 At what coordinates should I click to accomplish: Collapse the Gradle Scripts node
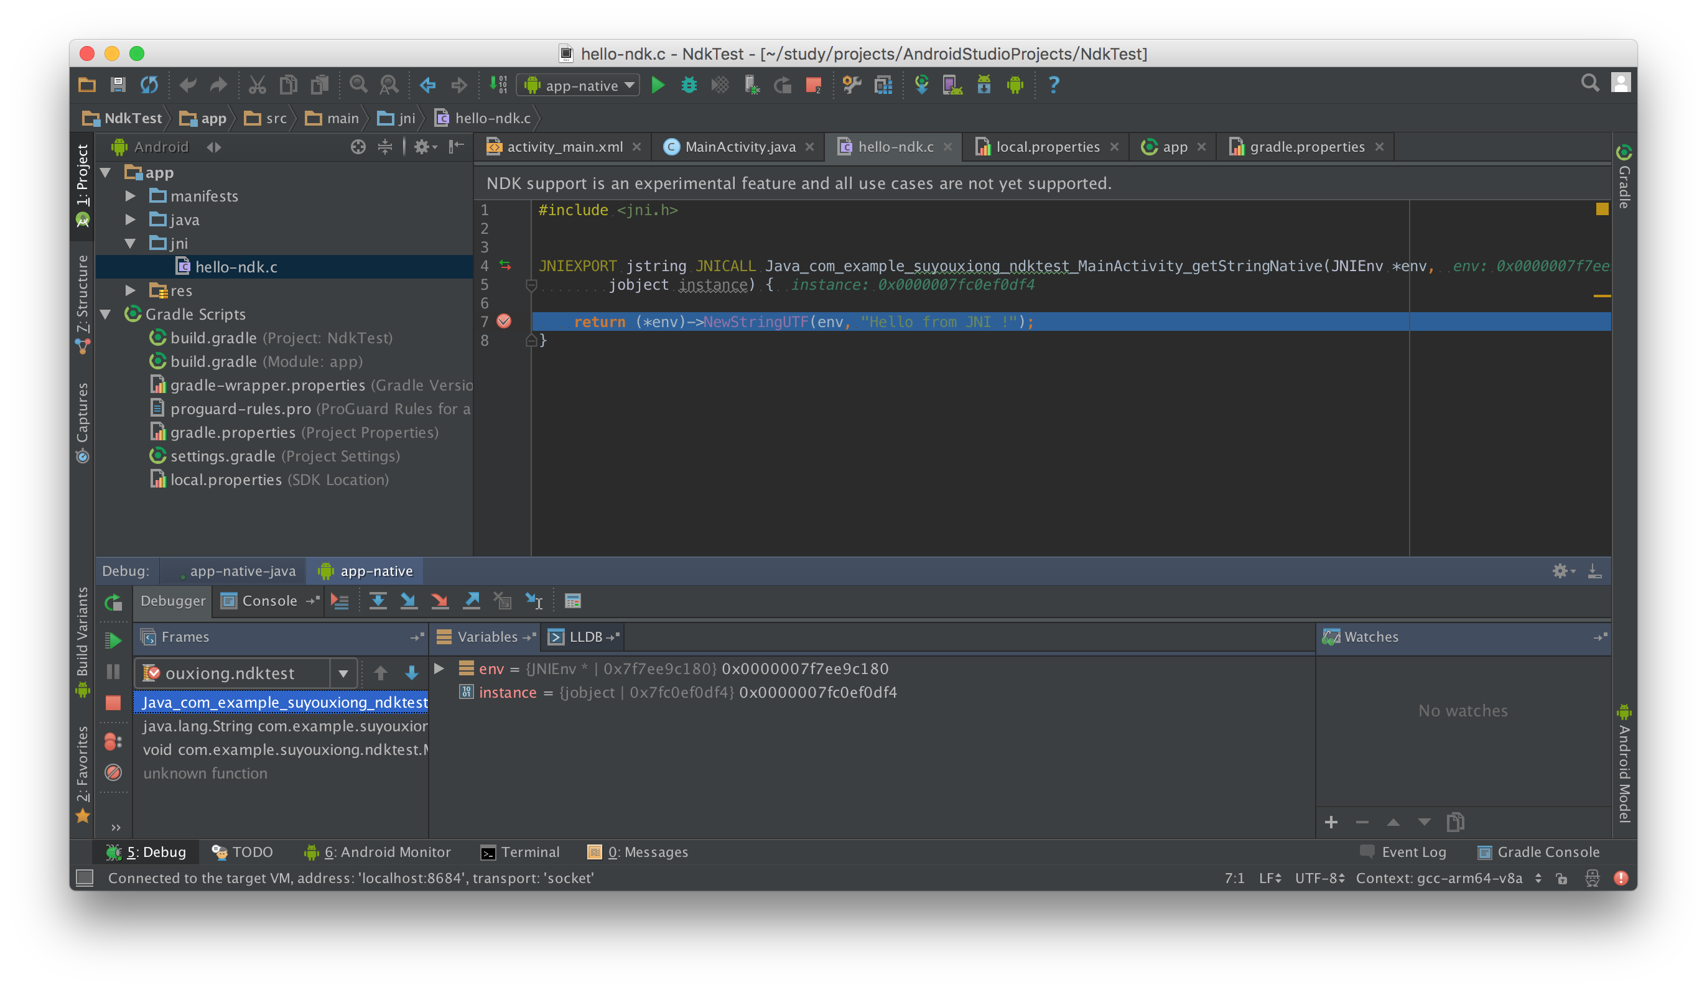click(x=106, y=314)
